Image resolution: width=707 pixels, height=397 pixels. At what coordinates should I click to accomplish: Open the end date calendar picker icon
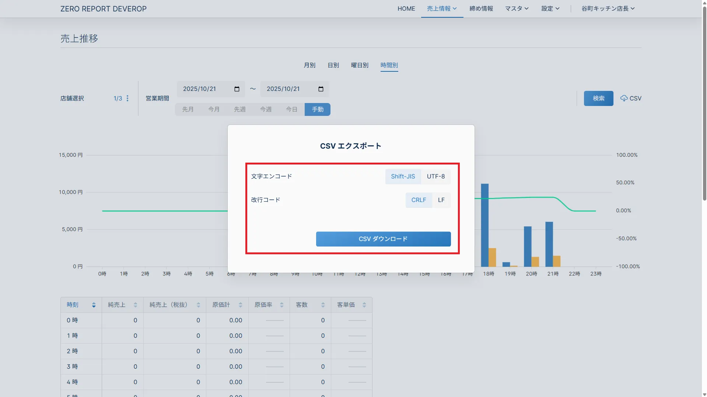click(x=321, y=89)
